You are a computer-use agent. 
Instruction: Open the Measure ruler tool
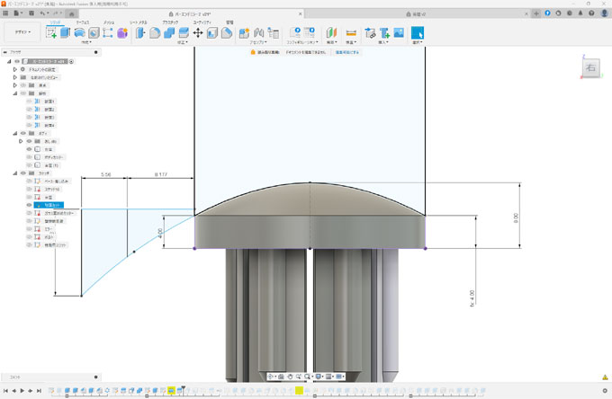tap(351, 32)
